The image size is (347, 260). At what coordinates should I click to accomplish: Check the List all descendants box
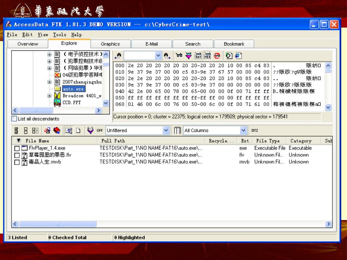[x=14, y=119]
